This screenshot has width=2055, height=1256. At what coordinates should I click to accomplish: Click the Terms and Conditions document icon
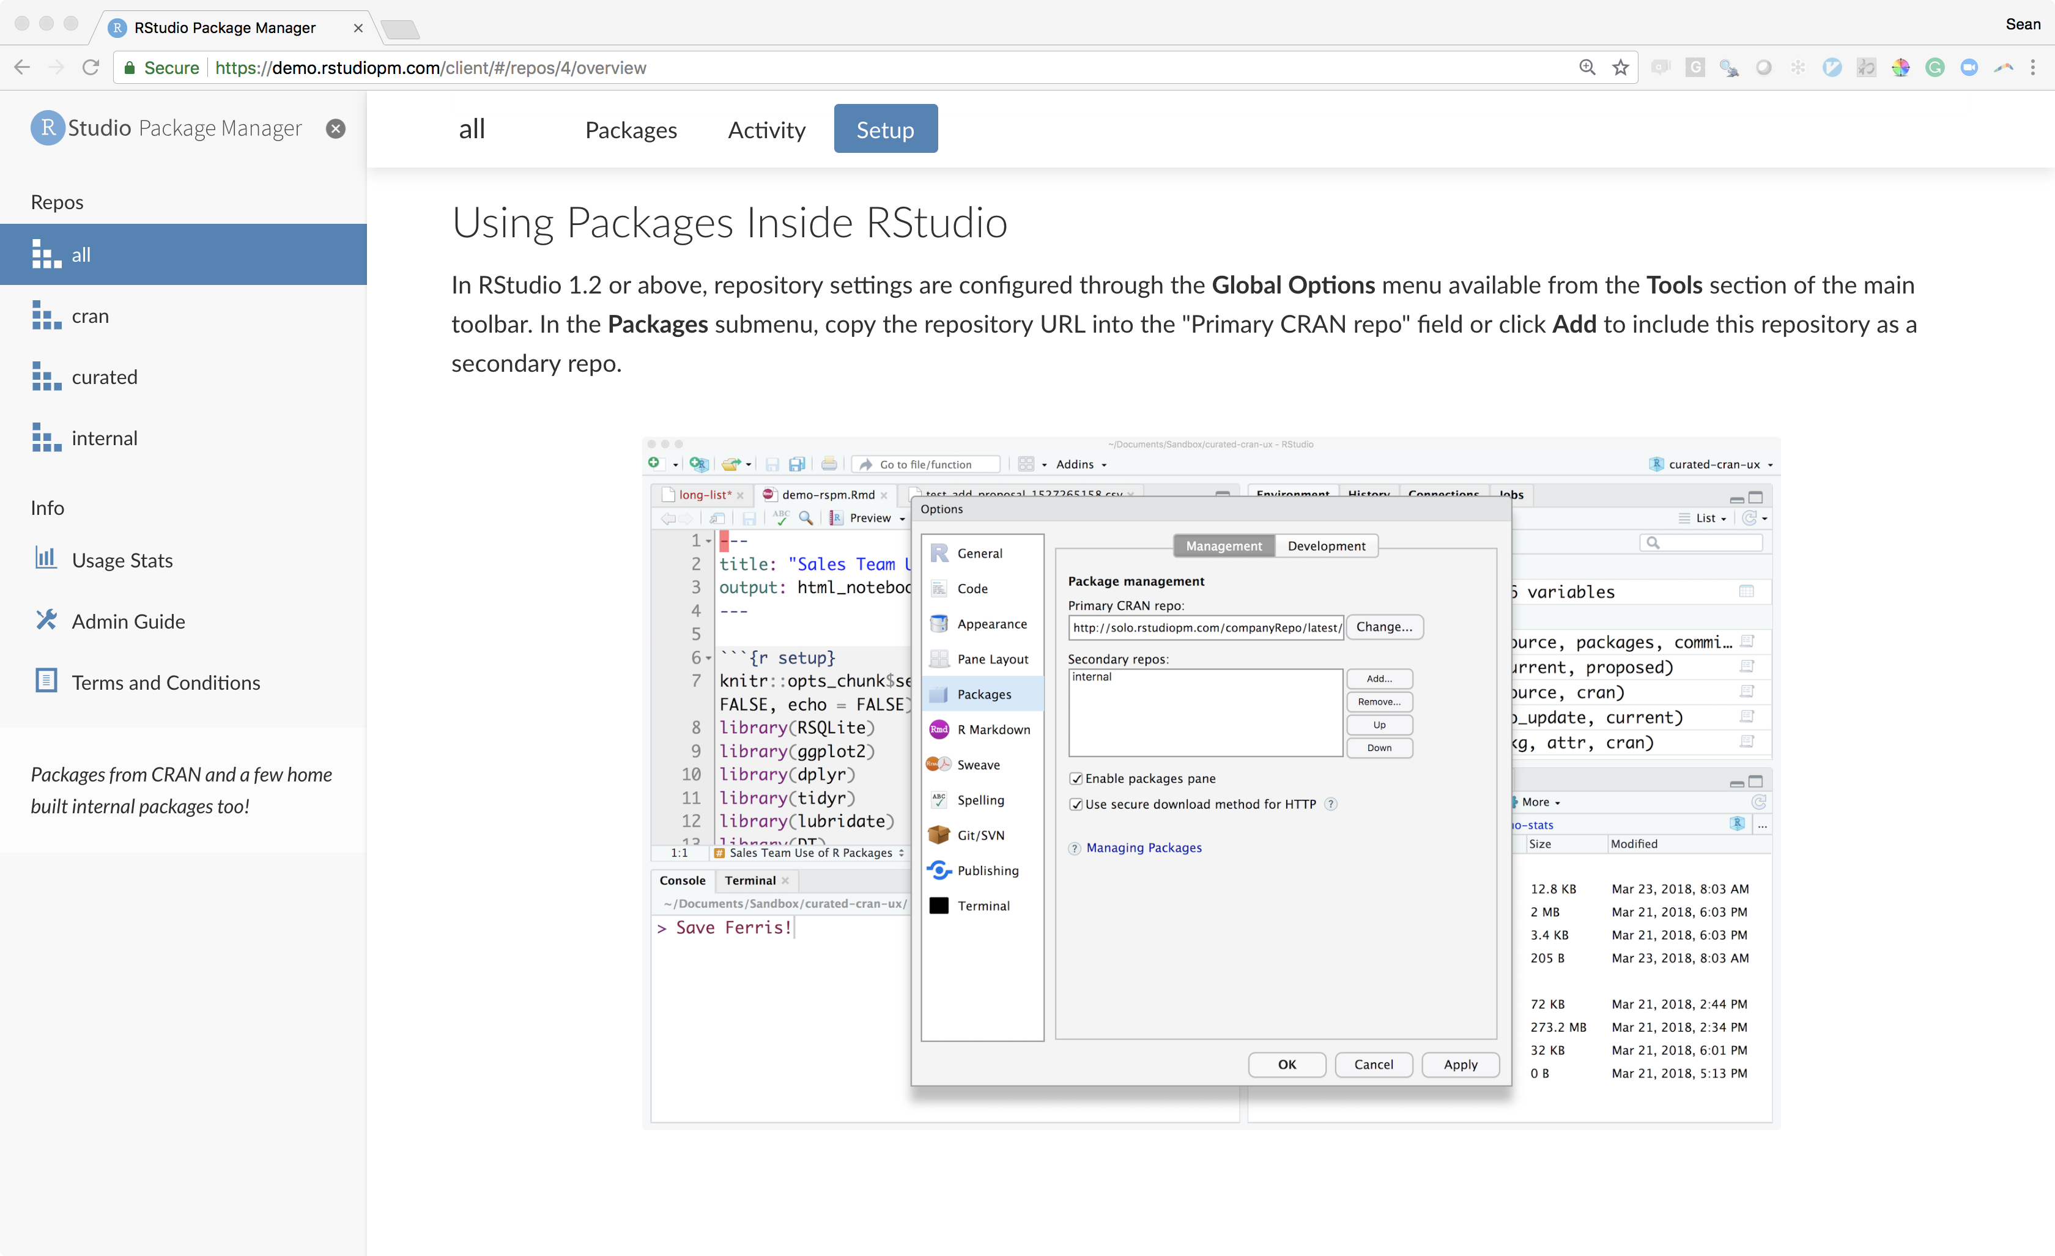[46, 681]
